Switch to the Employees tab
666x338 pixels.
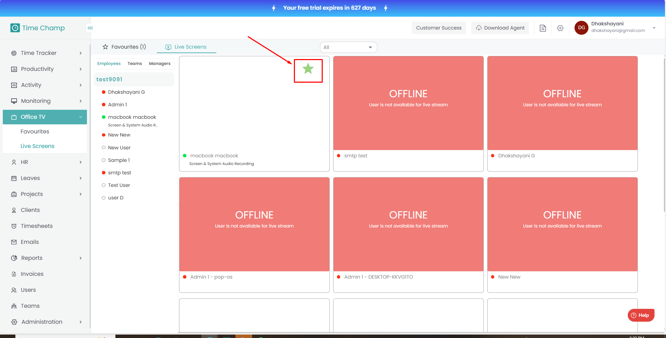point(109,64)
